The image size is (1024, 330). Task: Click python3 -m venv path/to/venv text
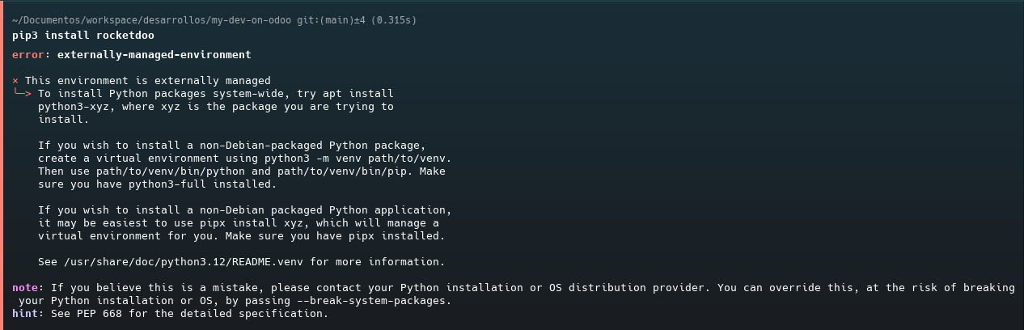pos(355,159)
